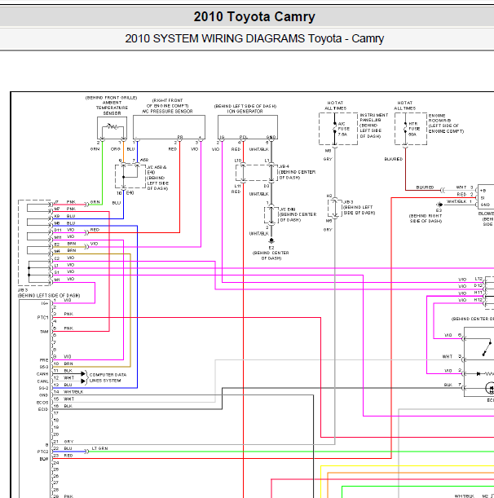Screen dimensions: 494x498
Task: Click the "PTC1" terminal label
Action: pyautogui.click(x=42, y=317)
